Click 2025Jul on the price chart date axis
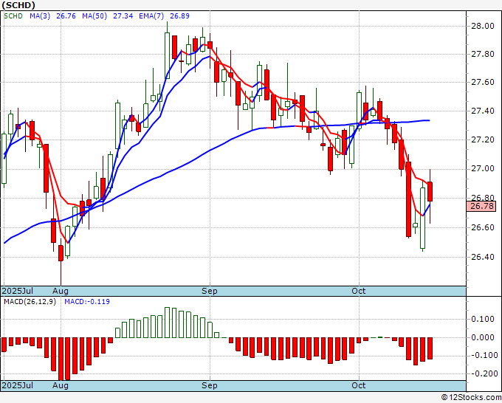The image size is (502, 403). [x=17, y=291]
